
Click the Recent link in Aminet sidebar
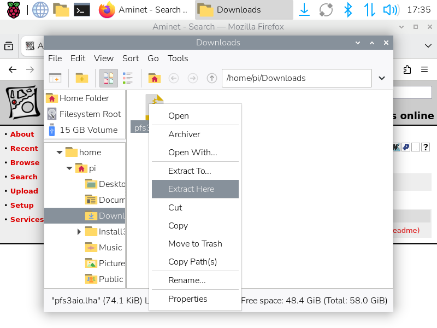pyautogui.click(x=24, y=148)
